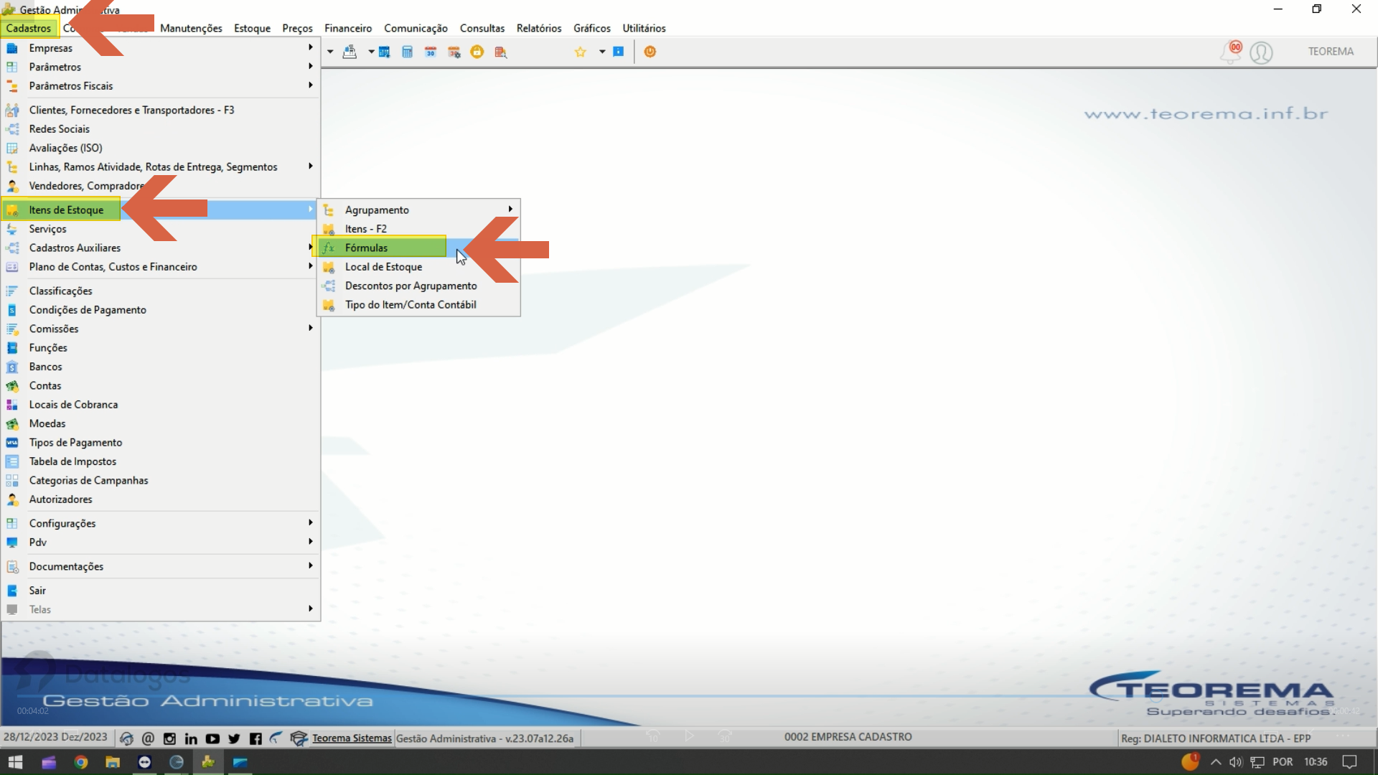Choose Local de Estoque entry

coord(418,267)
